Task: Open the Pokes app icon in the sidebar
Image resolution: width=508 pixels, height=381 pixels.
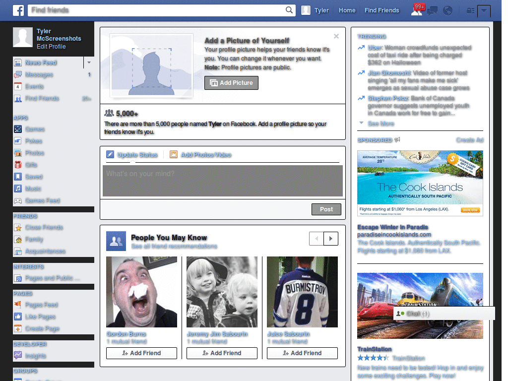Action: pos(16,141)
